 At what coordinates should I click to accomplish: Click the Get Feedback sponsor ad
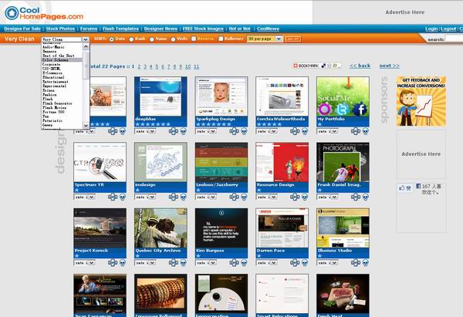click(x=421, y=101)
